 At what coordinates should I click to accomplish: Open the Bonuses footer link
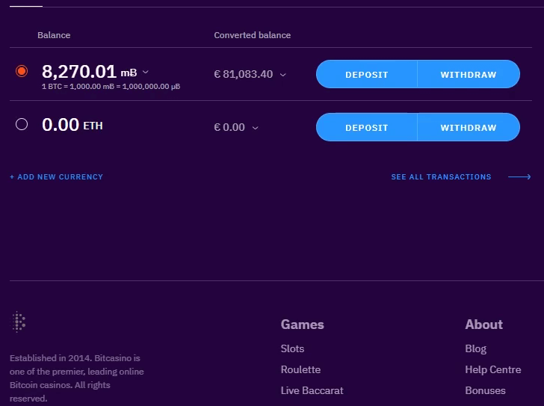point(485,390)
